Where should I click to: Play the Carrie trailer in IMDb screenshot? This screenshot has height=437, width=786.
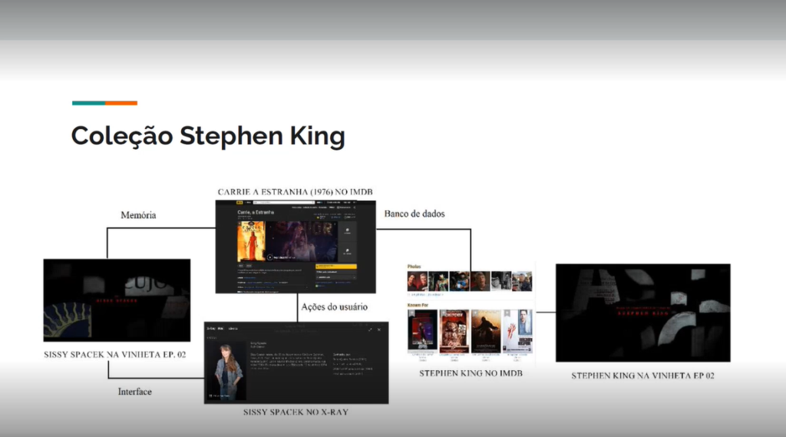point(269,257)
